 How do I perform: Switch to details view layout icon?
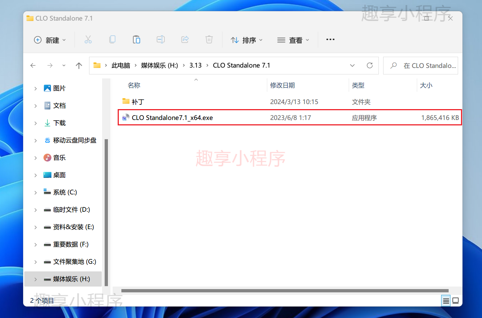pos(446,300)
